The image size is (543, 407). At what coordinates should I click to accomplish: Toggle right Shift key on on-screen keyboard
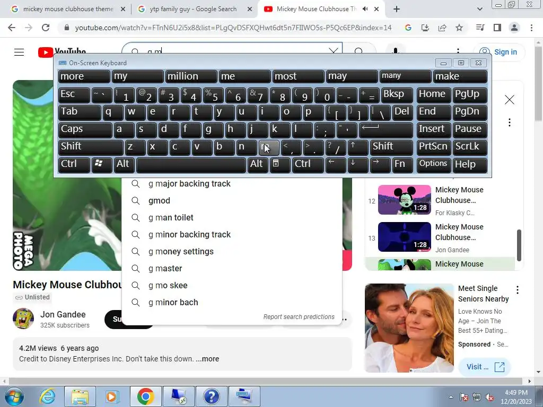(x=392, y=147)
